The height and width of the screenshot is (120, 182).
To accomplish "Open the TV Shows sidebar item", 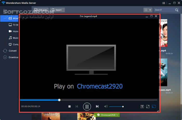I will point(14,25).
